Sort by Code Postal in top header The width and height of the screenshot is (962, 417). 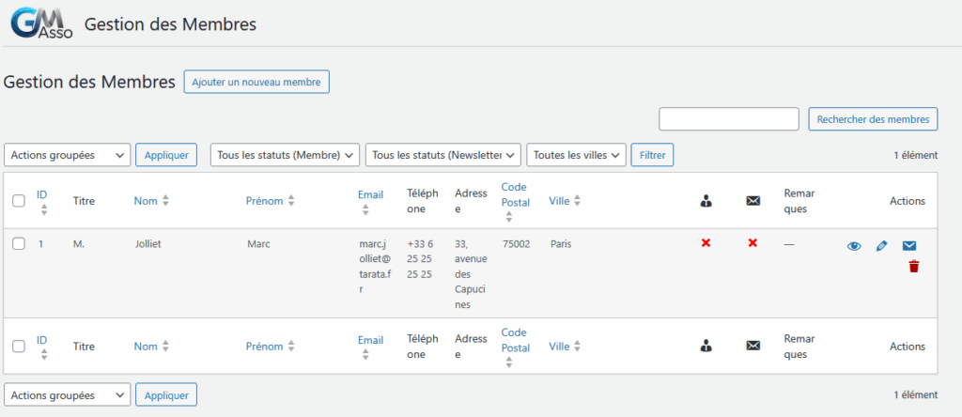pyautogui.click(x=516, y=194)
